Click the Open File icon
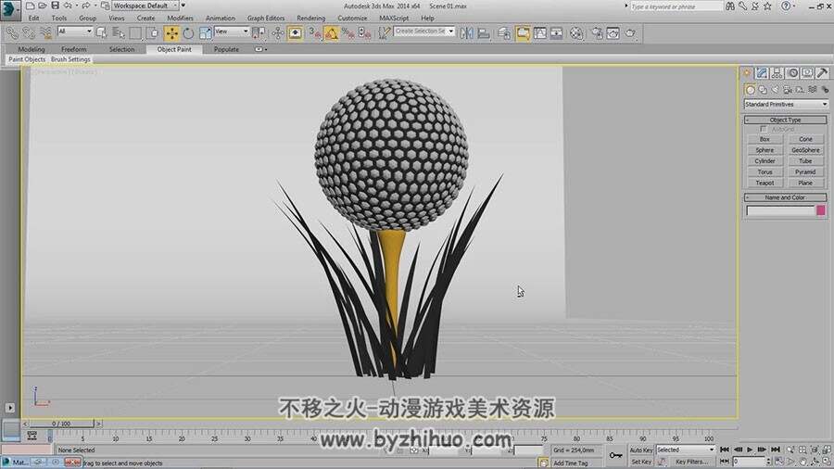834x469 pixels. [x=43, y=6]
